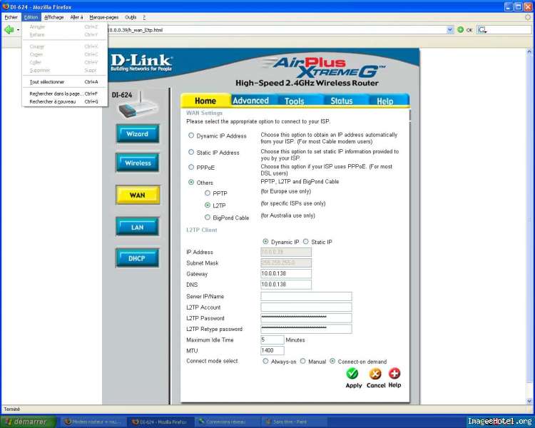Click the red Help plus icon
The width and height of the screenshot is (535, 428).
(394, 373)
